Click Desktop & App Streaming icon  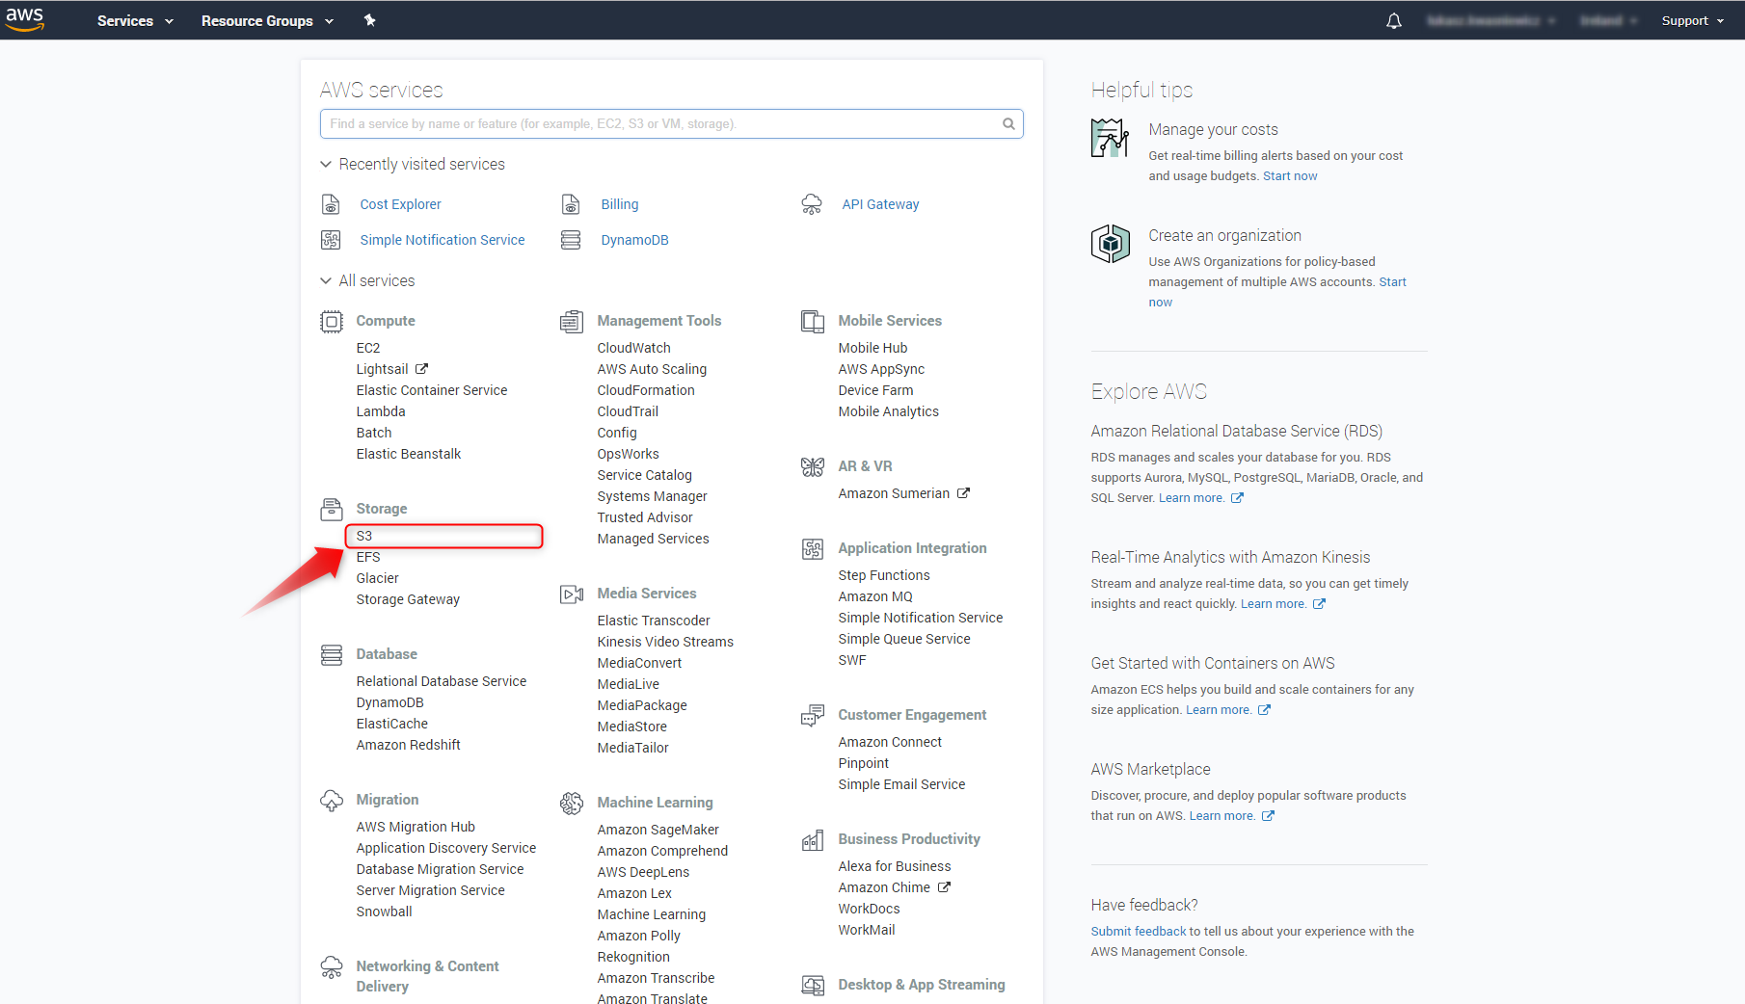coord(813,986)
